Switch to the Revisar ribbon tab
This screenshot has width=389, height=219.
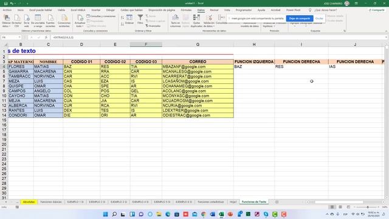coord(214,10)
